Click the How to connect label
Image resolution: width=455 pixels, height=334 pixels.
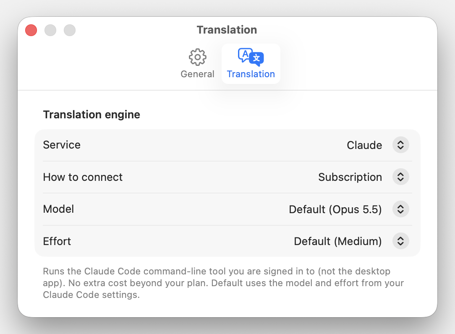83,177
